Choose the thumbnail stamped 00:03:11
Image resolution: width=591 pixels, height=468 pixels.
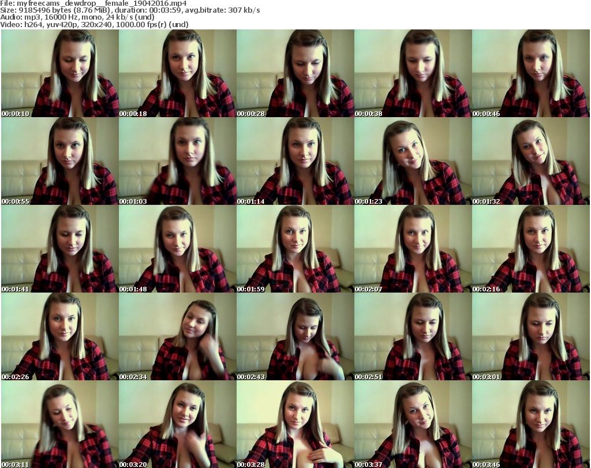(60, 424)
